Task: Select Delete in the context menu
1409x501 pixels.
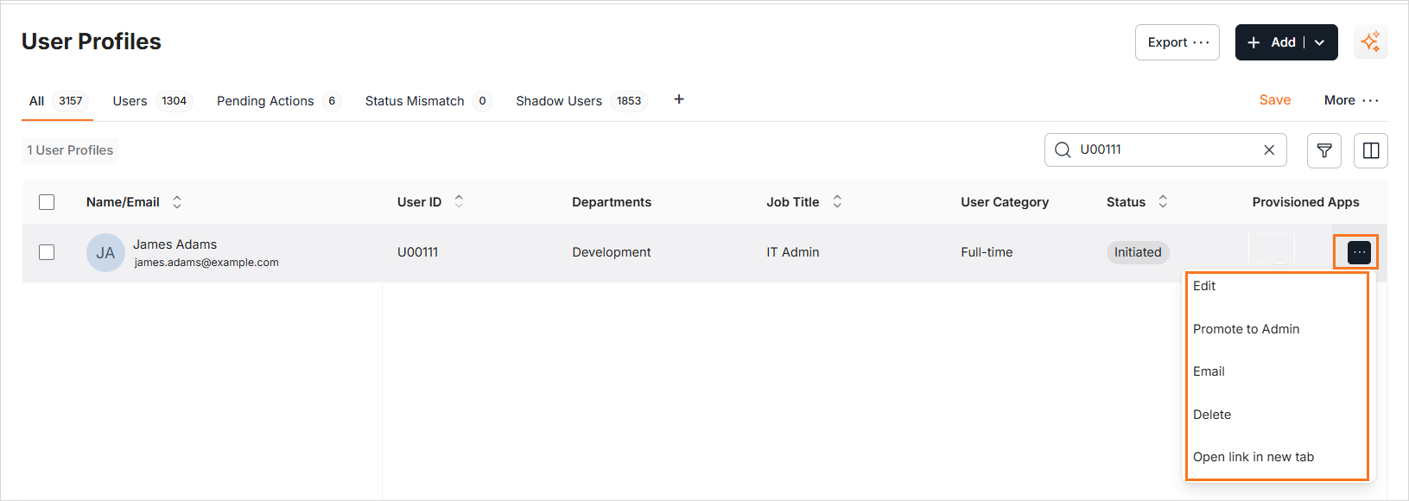Action: [1212, 415]
